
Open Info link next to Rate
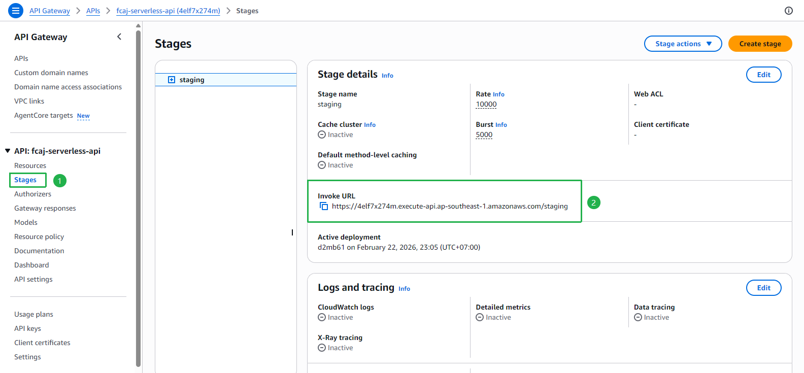[x=498, y=94]
